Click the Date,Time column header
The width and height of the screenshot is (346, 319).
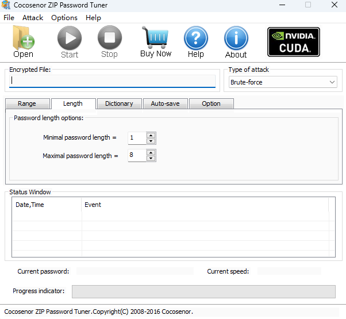pos(47,205)
